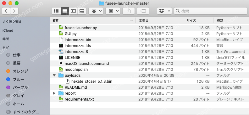Click the 場所 sidebar heading
249x115 pixels.
[x=6, y=39]
